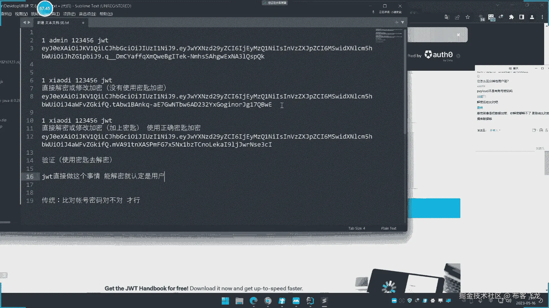549x308 pixels.
Task: Open Chrome three-dot menu
Action: [x=542, y=17]
